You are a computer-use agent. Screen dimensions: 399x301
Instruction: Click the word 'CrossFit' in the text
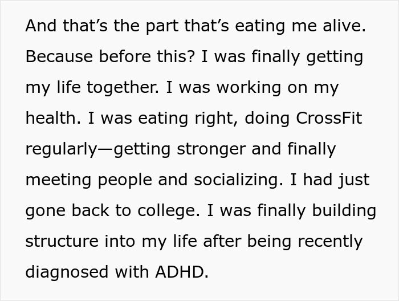coord(329,119)
